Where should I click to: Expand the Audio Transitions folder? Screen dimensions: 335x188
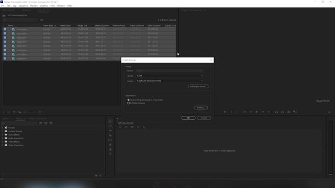(2, 138)
